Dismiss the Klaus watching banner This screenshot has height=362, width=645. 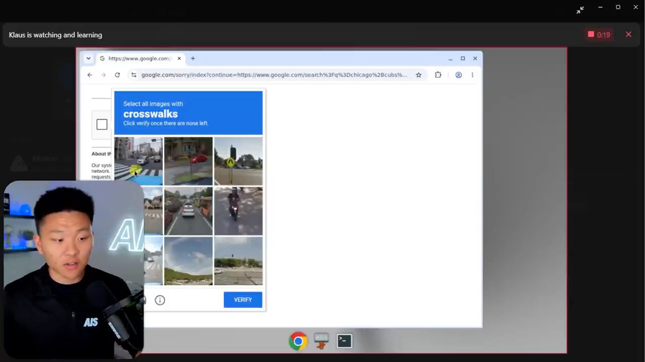coord(628,34)
